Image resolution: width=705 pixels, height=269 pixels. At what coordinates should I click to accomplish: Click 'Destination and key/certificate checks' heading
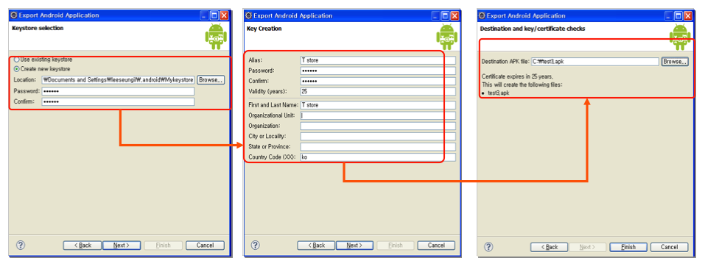click(533, 29)
